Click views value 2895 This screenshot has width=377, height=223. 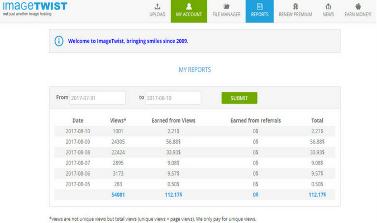pyautogui.click(x=118, y=163)
